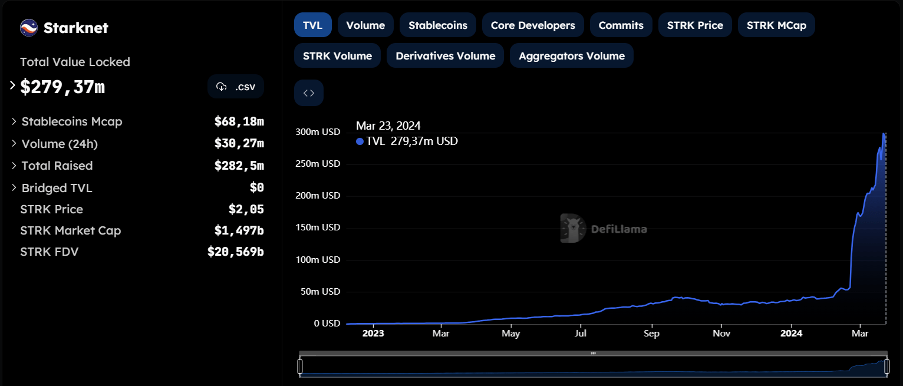903x386 pixels.
Task: Click the $0 Bridged TVL value
Action: click(257, 188)
